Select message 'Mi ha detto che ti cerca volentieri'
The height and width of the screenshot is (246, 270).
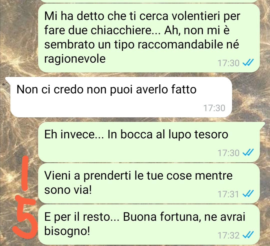pos(148,38)
